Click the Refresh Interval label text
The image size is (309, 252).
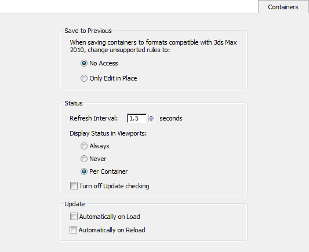pyautogui.click(x=93, y=118)
